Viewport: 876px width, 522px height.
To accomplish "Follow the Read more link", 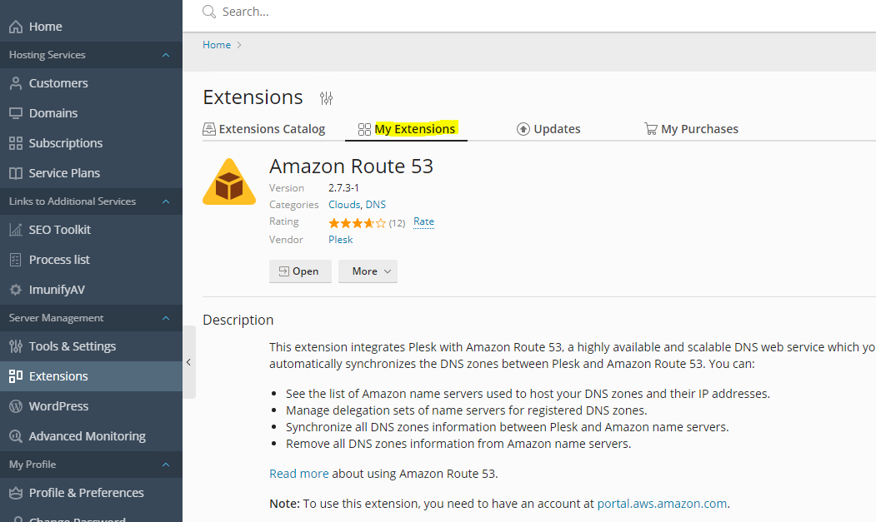I will tap(299, 474).
